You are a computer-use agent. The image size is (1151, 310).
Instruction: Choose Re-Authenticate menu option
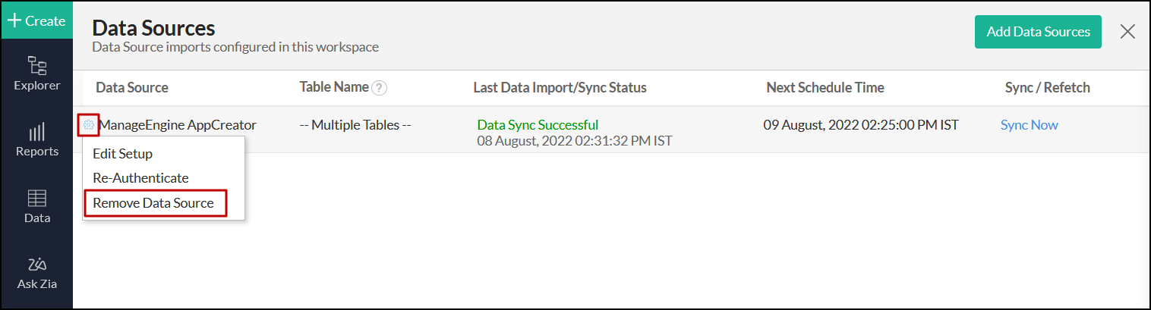coord(140,178)
